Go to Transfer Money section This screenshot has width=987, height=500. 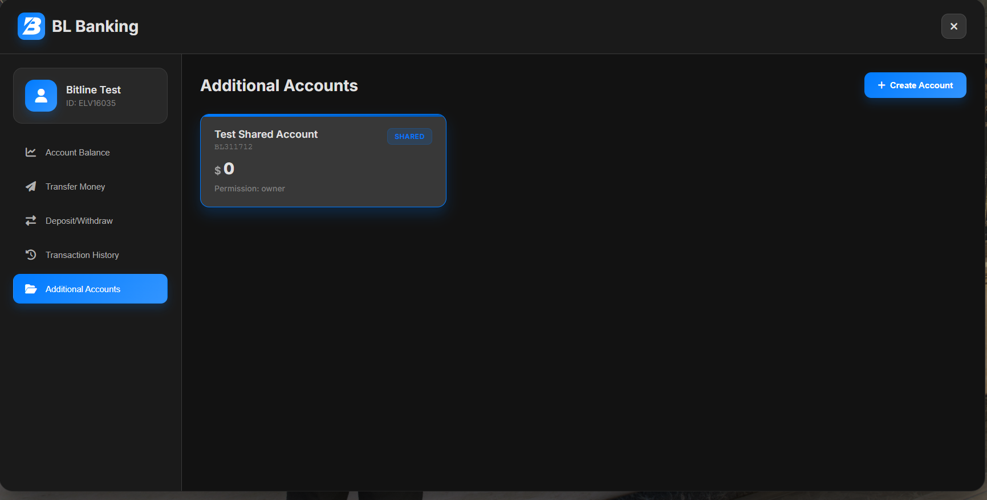(x=90, y=186)
